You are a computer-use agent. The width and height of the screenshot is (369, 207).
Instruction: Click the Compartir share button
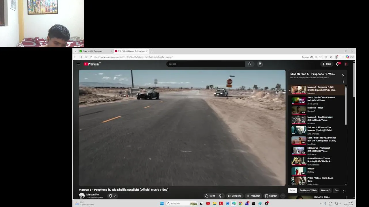234,196
